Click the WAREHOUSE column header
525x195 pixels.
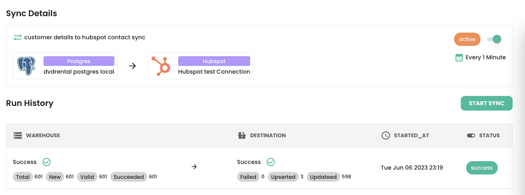tap(43, 135)
